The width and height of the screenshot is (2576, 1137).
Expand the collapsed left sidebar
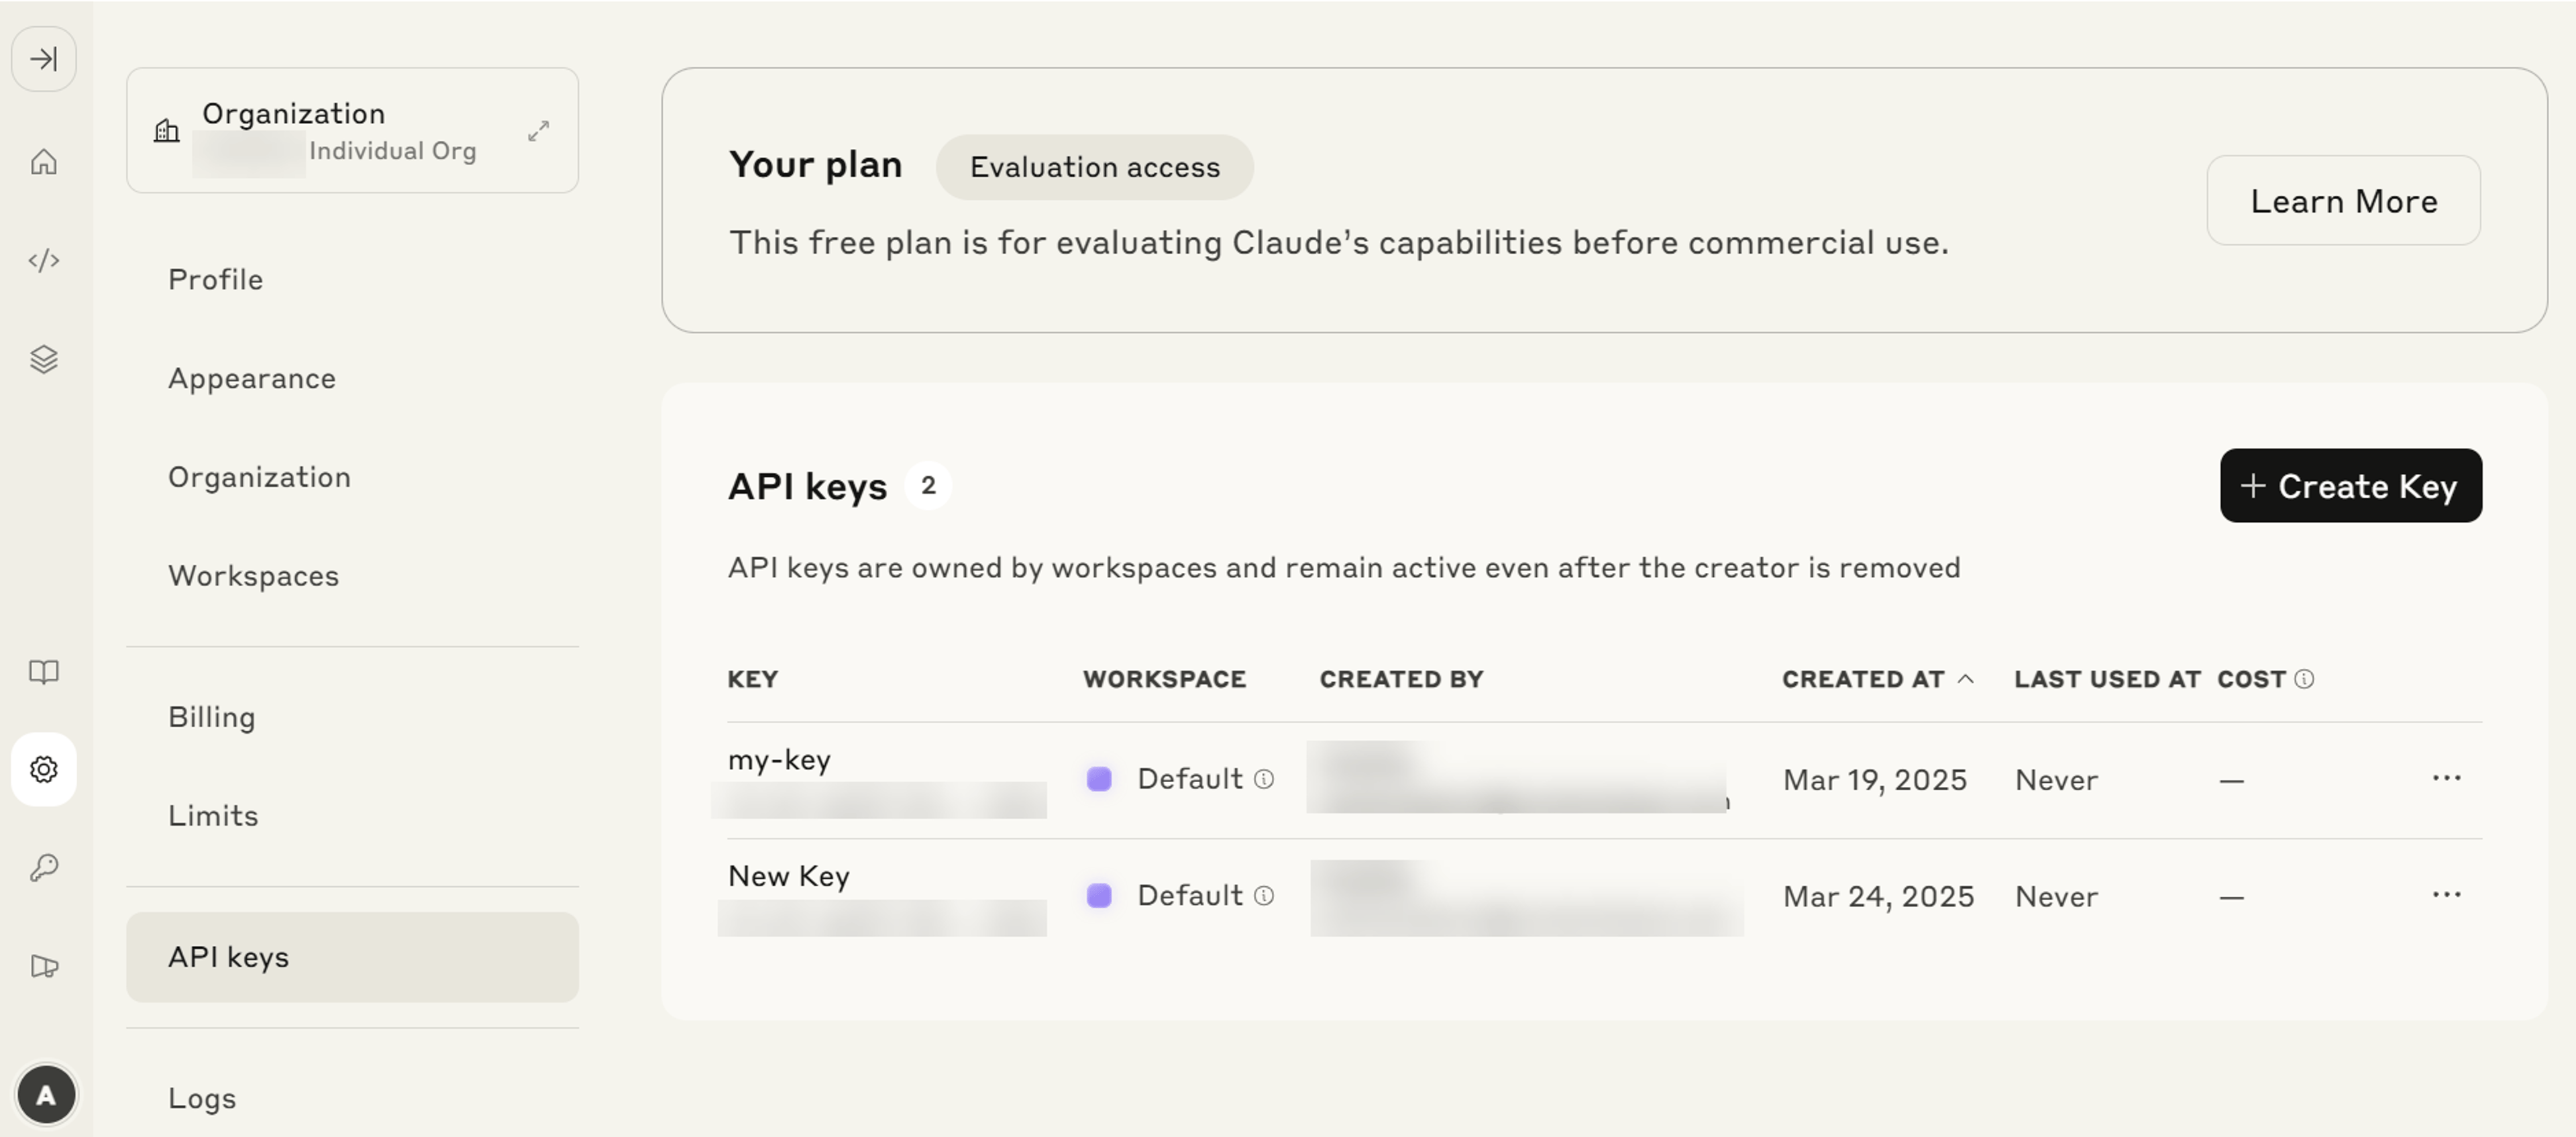(44, 59)
